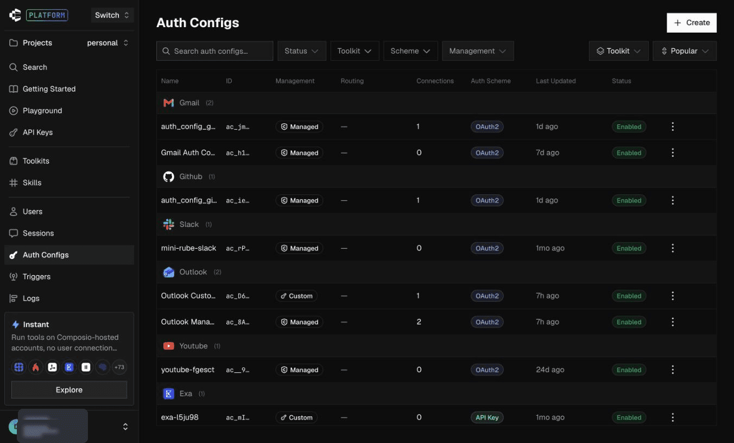
Task: Open the three-dot menu for exa-l5ju98 row
Action: pyautogui.click(x=673, y=417)
